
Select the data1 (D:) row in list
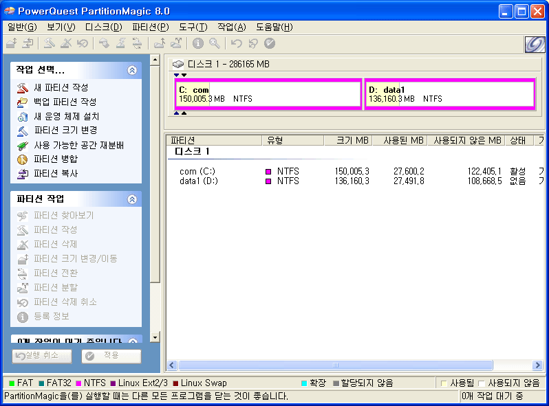coord(356,181)
